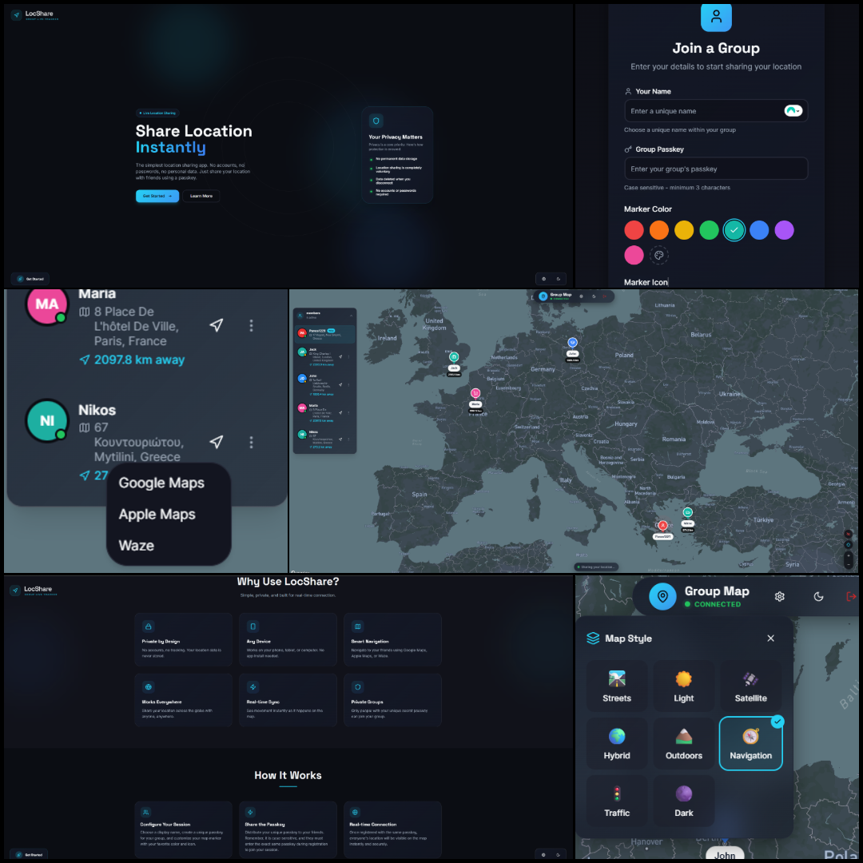Select the Navigation map style
This screenshot has height=863, width=863.
(750, 742)
